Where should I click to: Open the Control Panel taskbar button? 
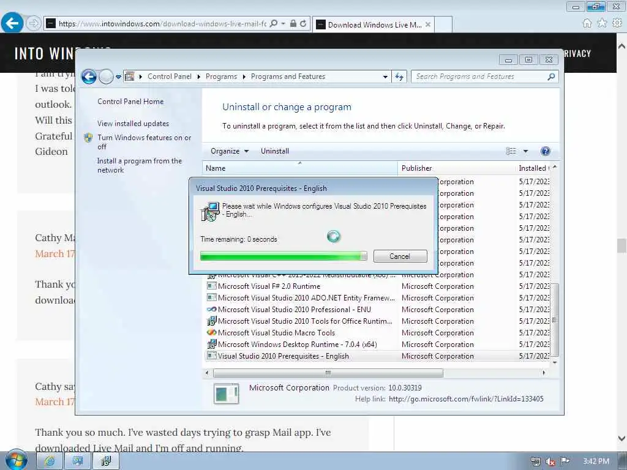tap(78, 461)
